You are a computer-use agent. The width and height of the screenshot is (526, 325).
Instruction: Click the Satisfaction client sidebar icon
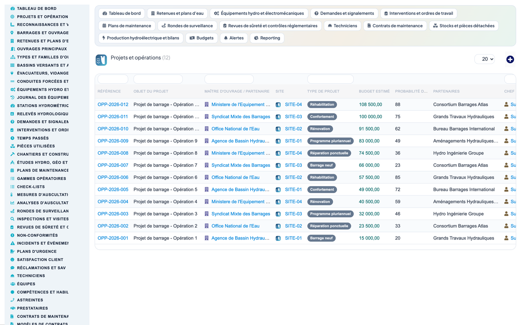12,260
